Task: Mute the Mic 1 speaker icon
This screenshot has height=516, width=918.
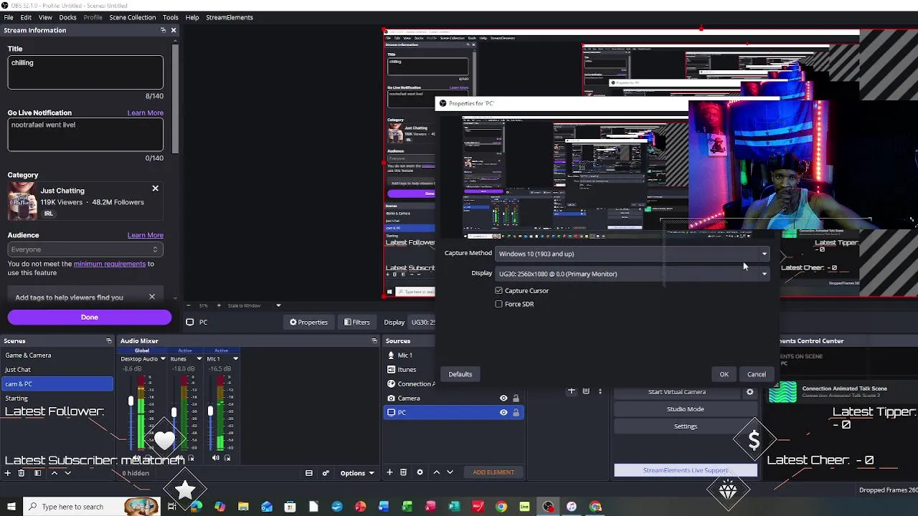Action: (216, 458)
